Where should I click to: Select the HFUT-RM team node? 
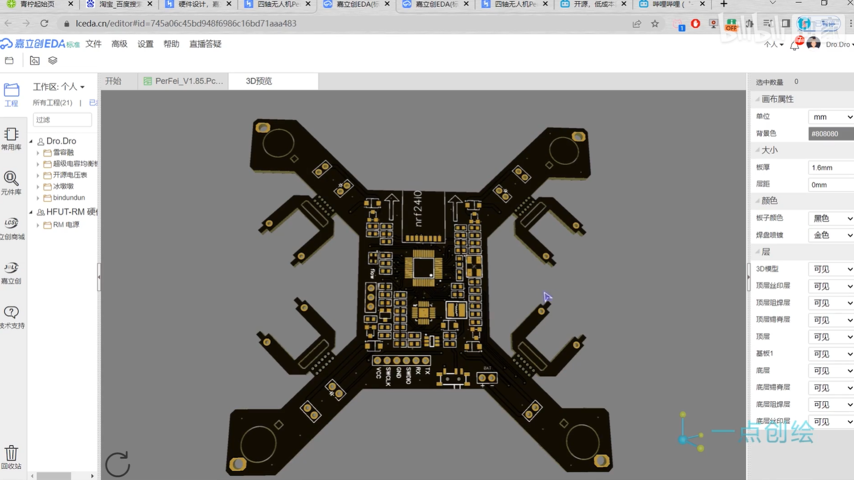[x=67, y=212]
